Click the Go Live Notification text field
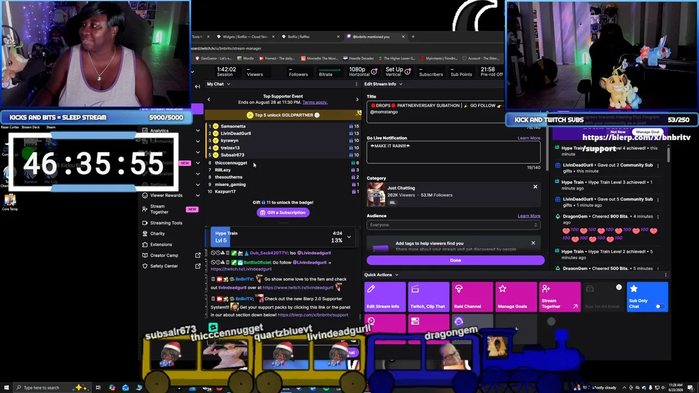The width and height of the screenshot is (699, 393). 453,152
